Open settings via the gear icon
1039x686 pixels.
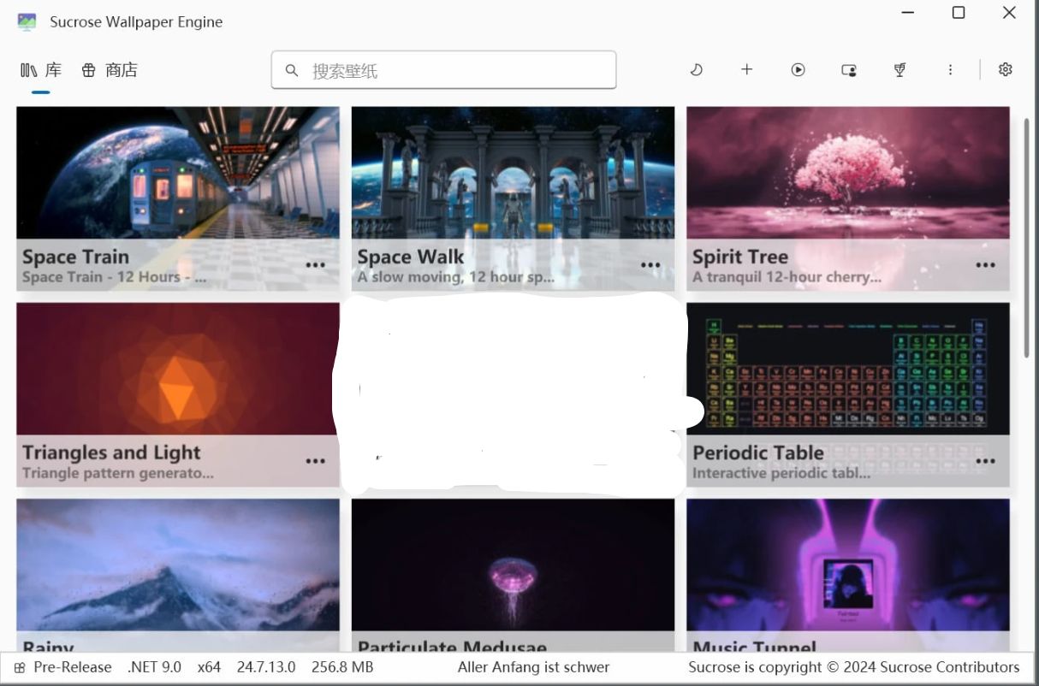(1005, 69)
